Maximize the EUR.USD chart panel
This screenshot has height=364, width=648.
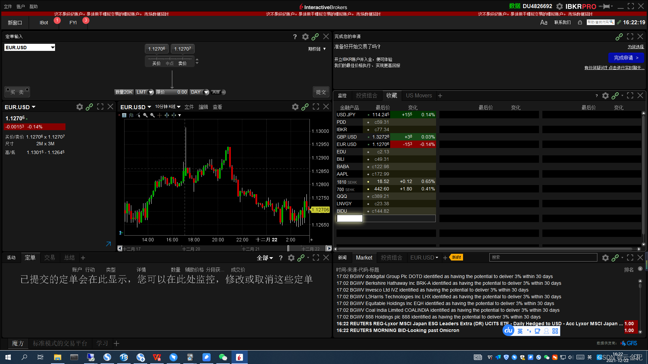(x=316, y=107)
